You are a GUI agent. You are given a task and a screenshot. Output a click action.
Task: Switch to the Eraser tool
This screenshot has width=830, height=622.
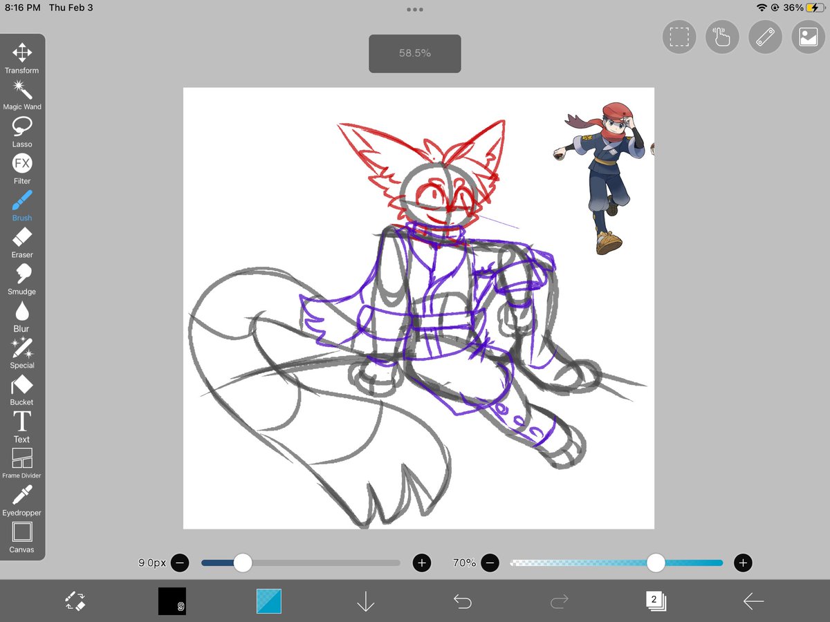22,243
